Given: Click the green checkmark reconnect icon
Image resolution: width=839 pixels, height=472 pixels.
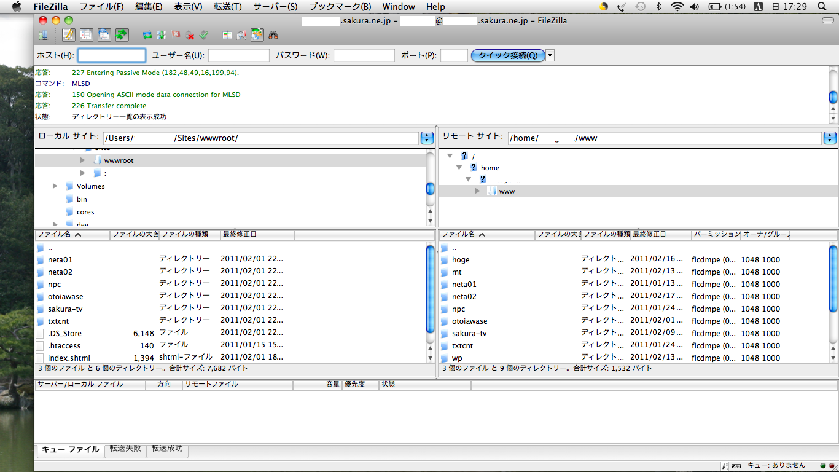Looking at the screenshot, I should click(205, 35).
